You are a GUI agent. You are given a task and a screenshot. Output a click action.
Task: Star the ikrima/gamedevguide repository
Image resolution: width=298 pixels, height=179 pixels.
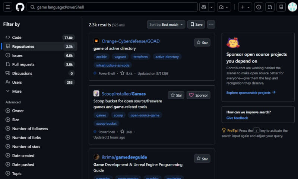tap(202, 159)
